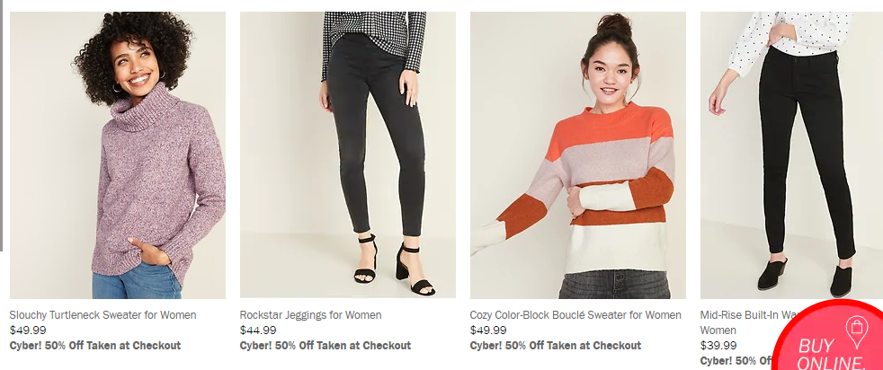Viewport: 883px width, 370px height.
Task: Open the Slouchy Turtleneck Sweater for Women link
Action: 103,315
